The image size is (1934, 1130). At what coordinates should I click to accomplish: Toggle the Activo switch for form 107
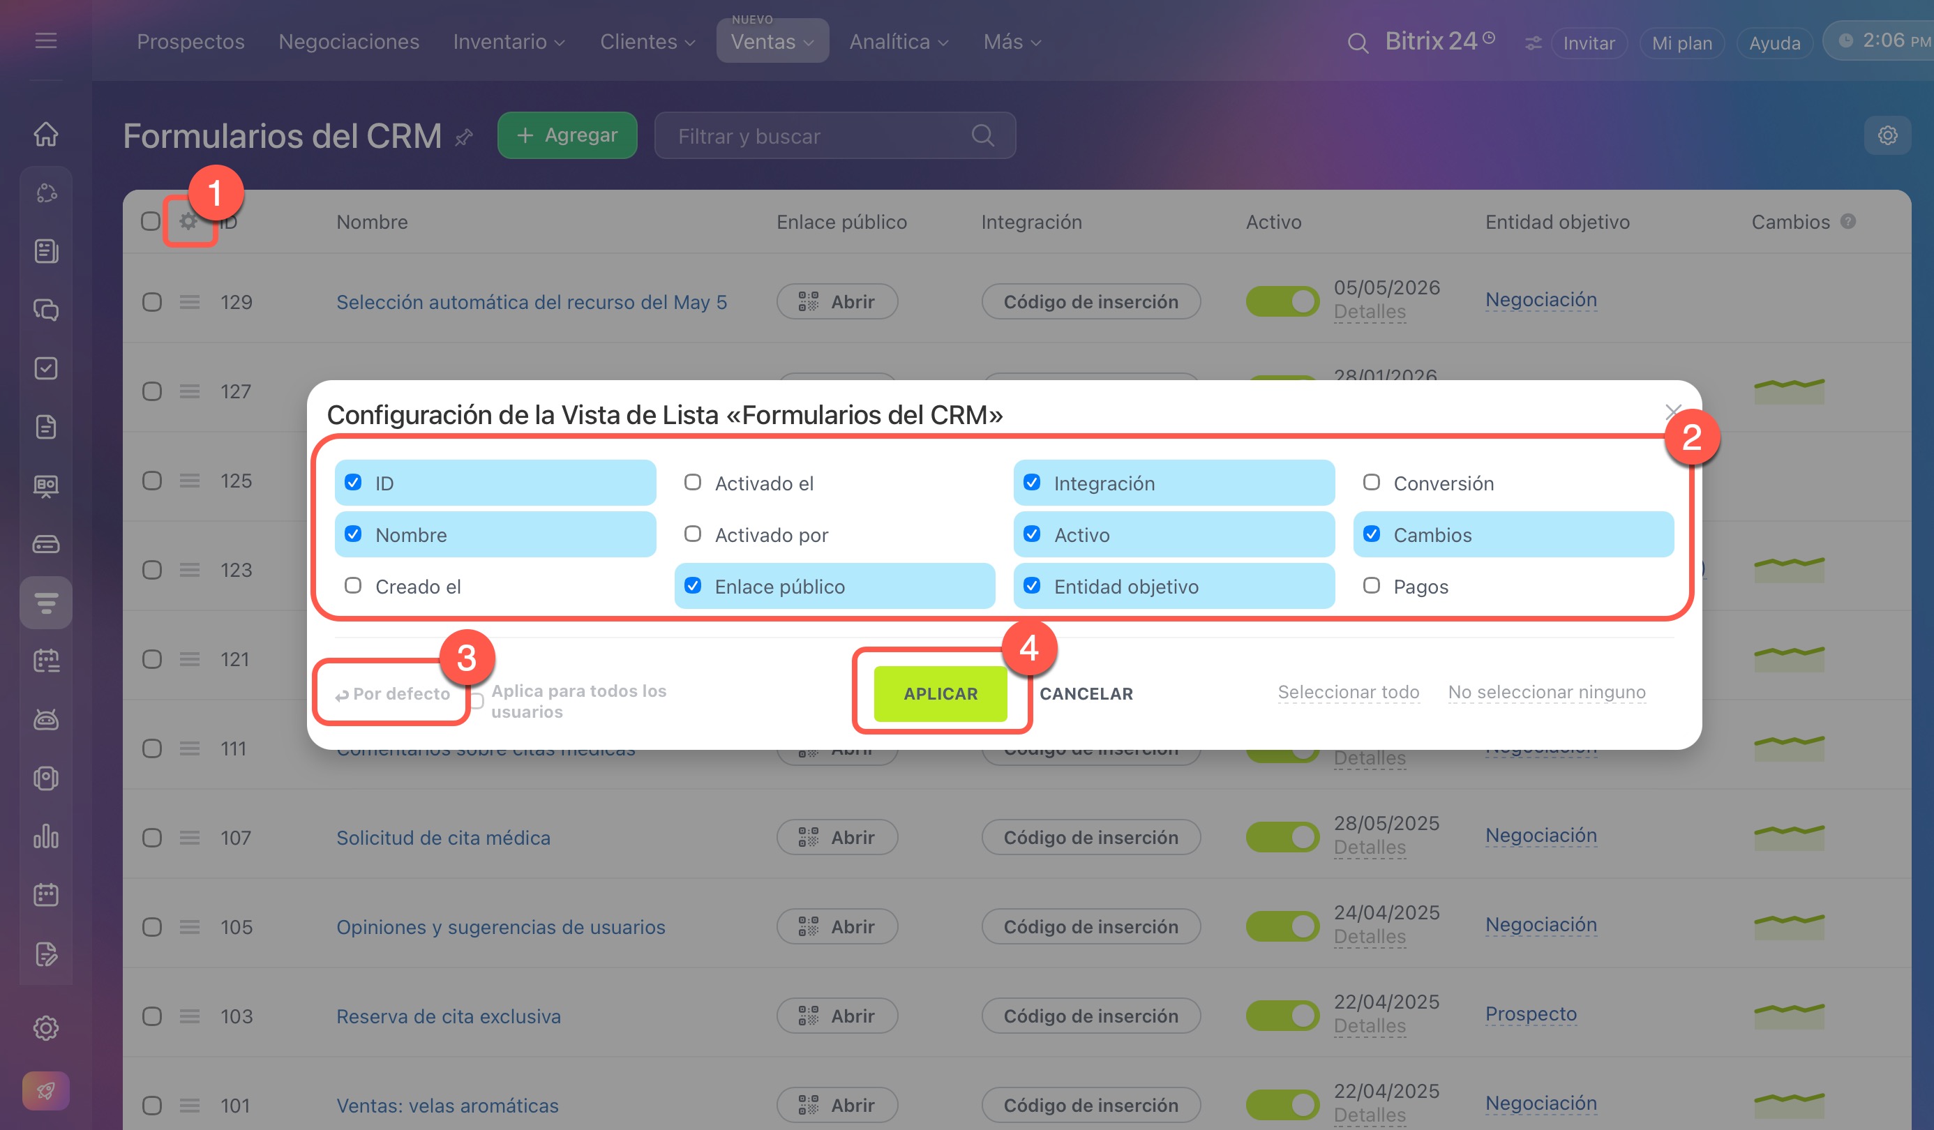(x=1282, y=837)
